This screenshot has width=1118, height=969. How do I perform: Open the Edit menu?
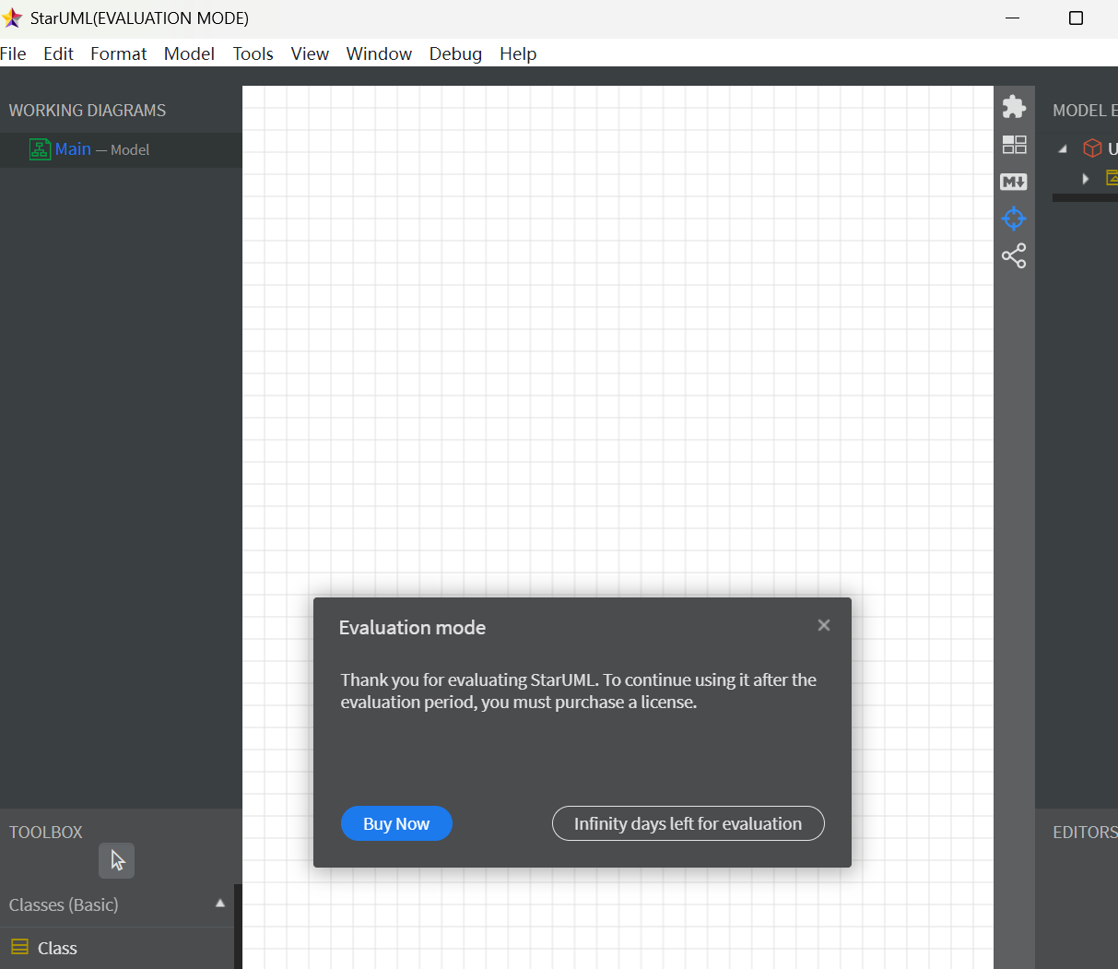click(x=58, y=53)
